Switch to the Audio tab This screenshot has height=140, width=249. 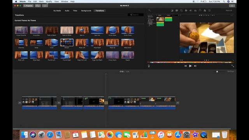tap(67, 10)
